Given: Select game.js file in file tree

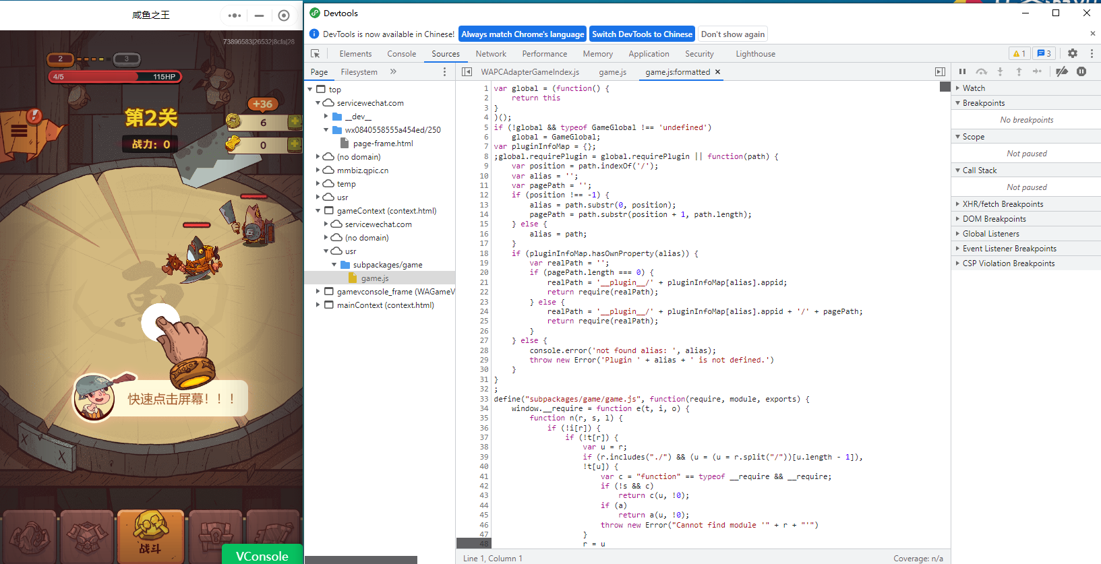Looking at the screenshot, I should pyautogui.click(x=374, y=278).
